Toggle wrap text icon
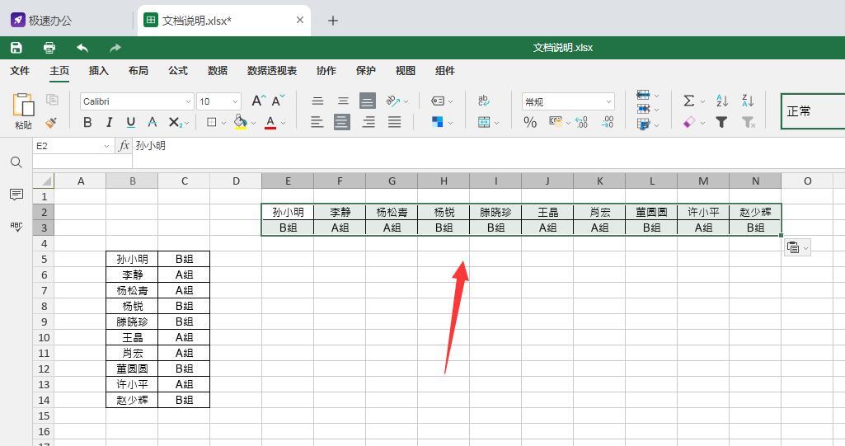 click(x=483, y=101)
